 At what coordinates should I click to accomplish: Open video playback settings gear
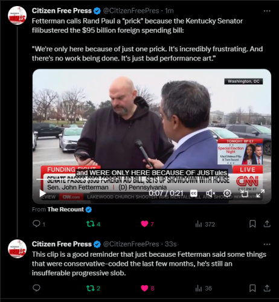click(x=227, y=193)
